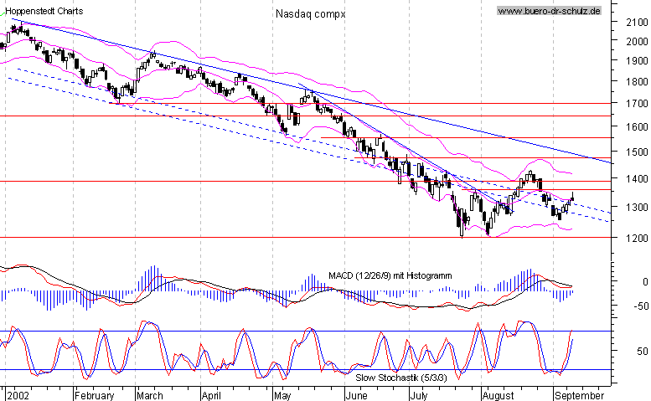
Task: Click the 1800 price axis label
Action: (x=637, y=82)
